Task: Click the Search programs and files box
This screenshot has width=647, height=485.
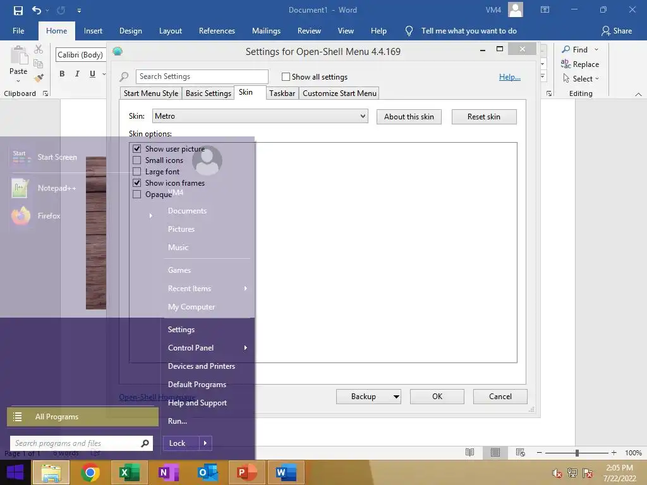Action: click(82, 443)
